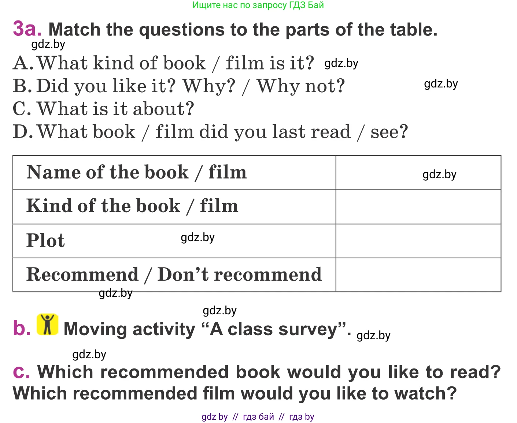The image size is (517, 423).
Task: Select question D about last read book
Action: (210, 132)
